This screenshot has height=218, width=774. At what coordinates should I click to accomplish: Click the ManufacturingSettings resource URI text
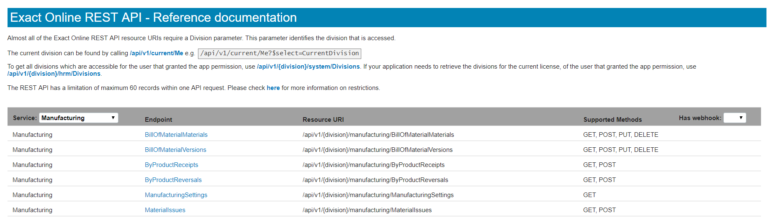pos(378,195)
